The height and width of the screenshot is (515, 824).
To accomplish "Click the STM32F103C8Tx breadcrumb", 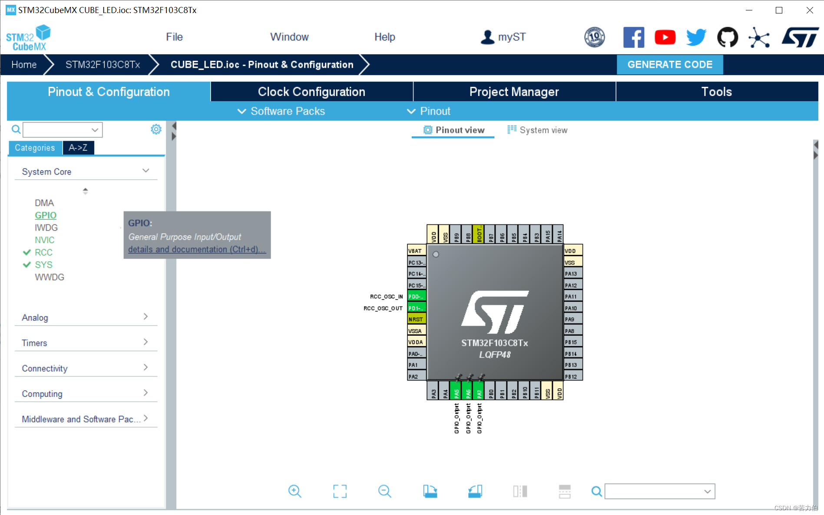I will [x=103, y=65].
